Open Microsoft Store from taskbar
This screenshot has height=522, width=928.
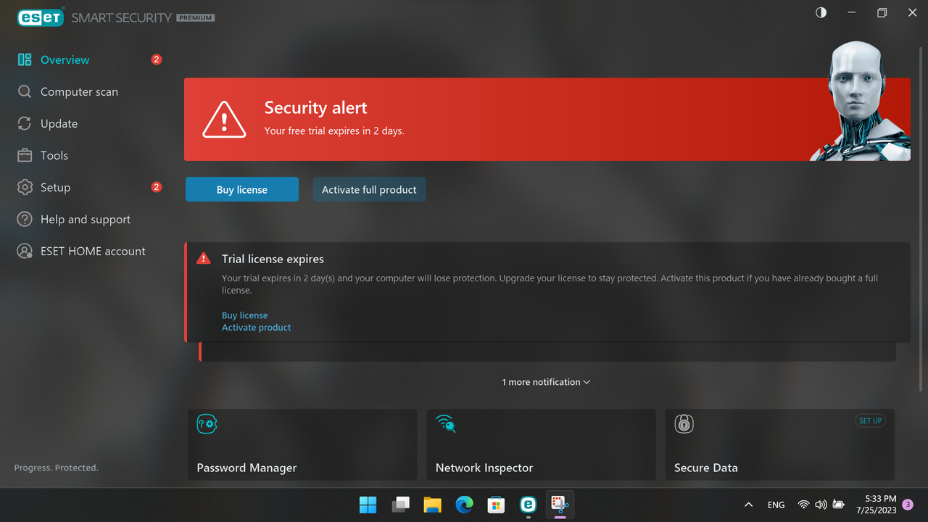(x=496, y=505)
